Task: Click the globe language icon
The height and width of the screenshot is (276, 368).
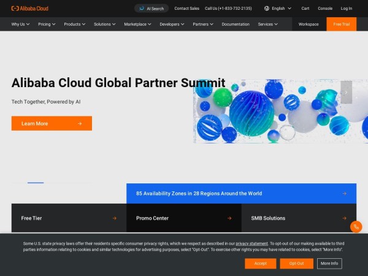Action: (266, 9)
